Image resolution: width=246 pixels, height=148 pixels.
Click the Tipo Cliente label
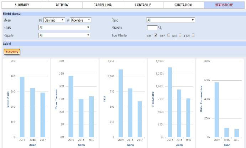click(119, 35)
